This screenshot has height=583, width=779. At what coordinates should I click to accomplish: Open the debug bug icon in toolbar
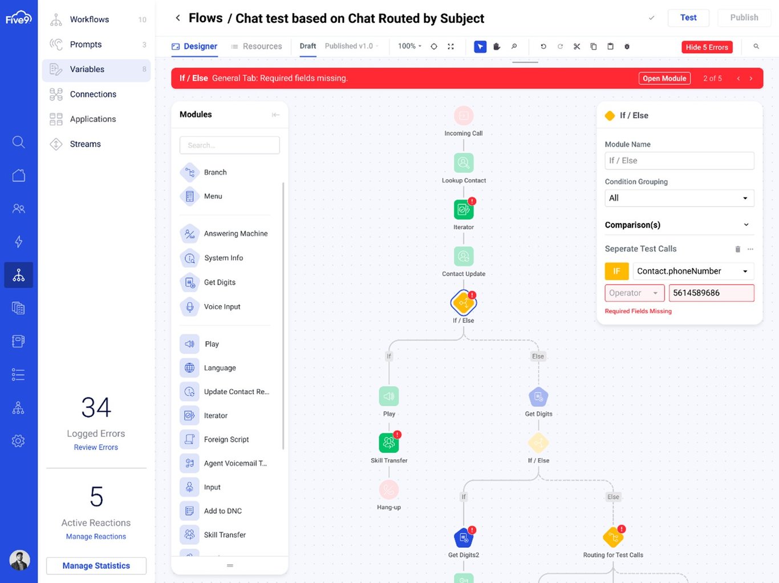coord(627,46)
